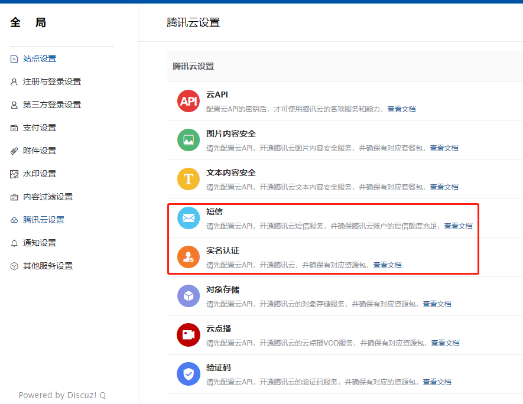This screenshot has height=404, width=523.
Task: Click the 全 局 sidebar heading
Action: tap(28, 22)
